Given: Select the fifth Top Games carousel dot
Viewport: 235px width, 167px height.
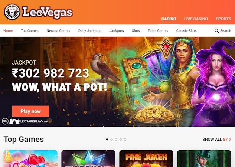Looking at the screenshot, I should 125,140.
